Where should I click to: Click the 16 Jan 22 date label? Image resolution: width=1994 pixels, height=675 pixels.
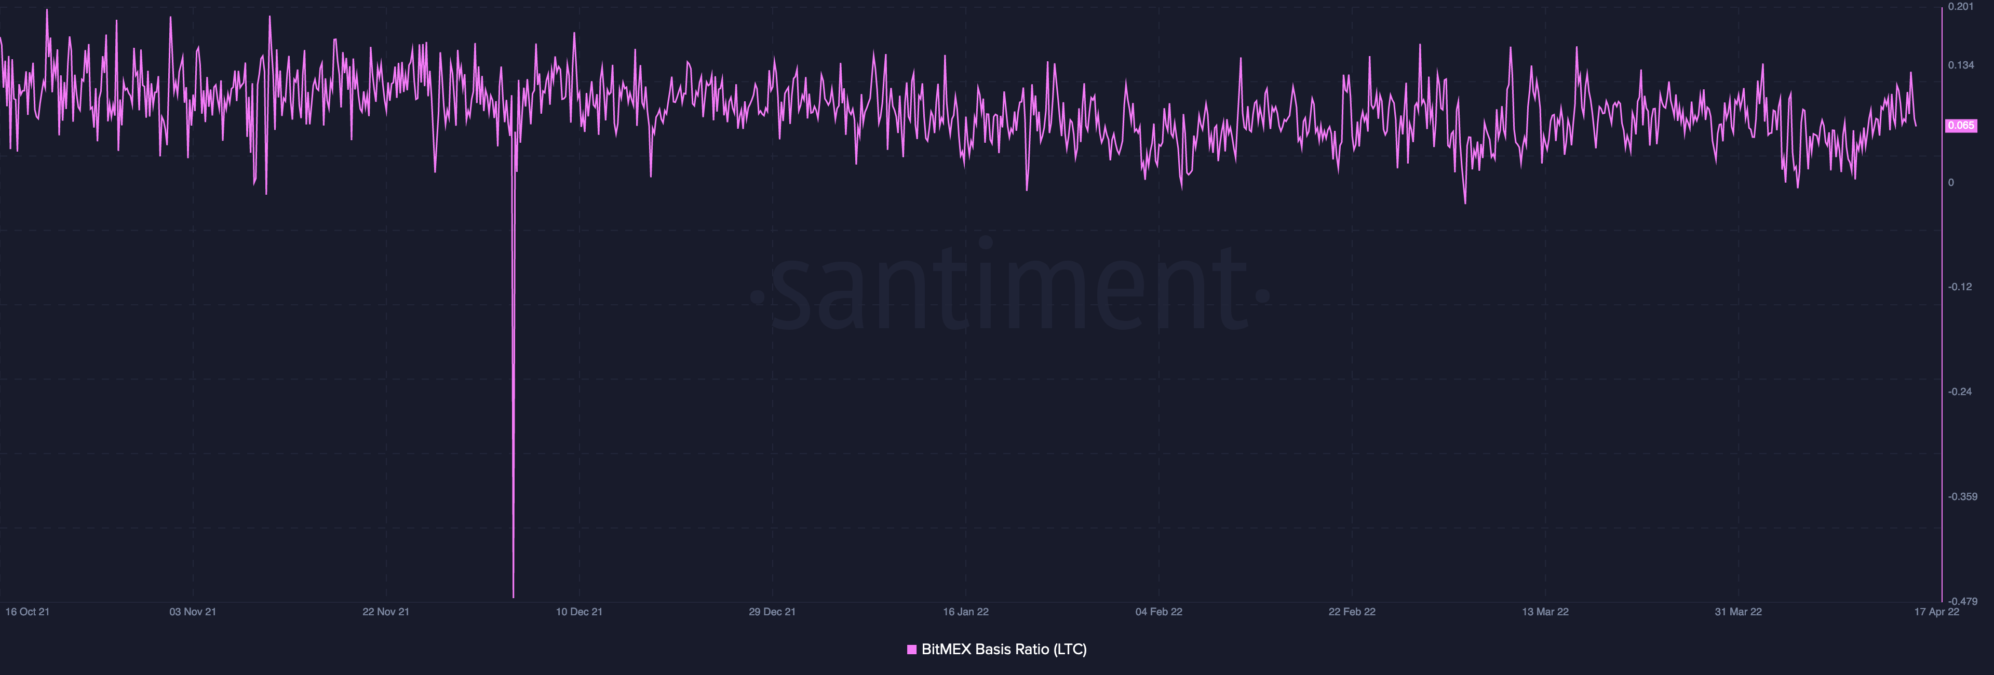965,612
